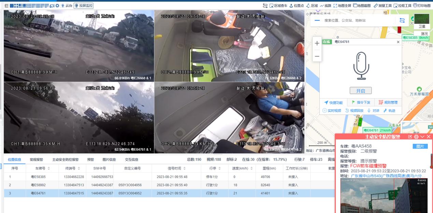Screen dimensions: 433x213
Task: Click the large microphone intercom icon
Action: (361, 66)
